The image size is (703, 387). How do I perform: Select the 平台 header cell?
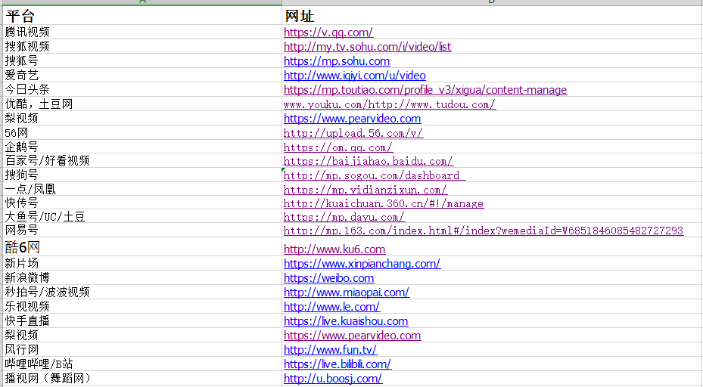point(142,16)
